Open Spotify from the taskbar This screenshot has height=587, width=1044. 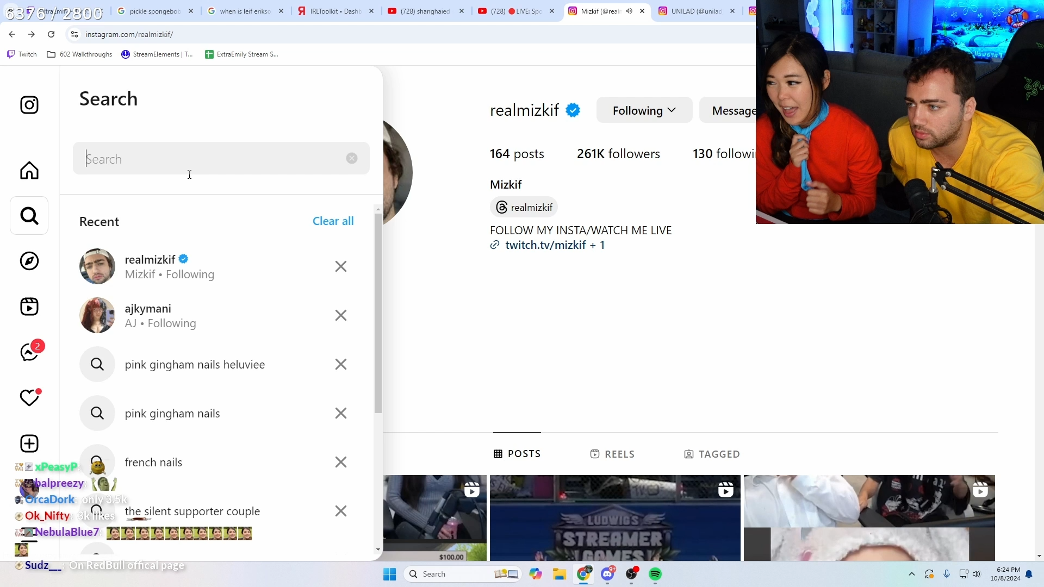[655, 574]
